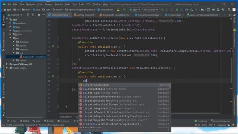The width and height of the screenshot is (238, 134).
Task: Click the status bar tool windows toggle icon
Action: coord(3,125)
